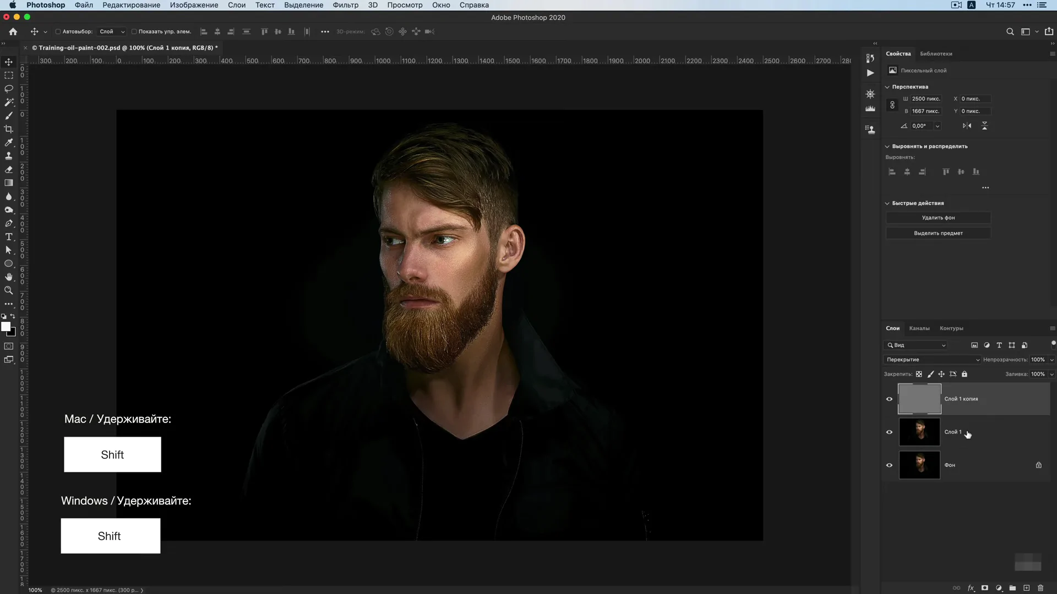The width and height of the screenshot is (1057, 594).
Task: Create new adjustment layer icon
Action: coord(999,588)
